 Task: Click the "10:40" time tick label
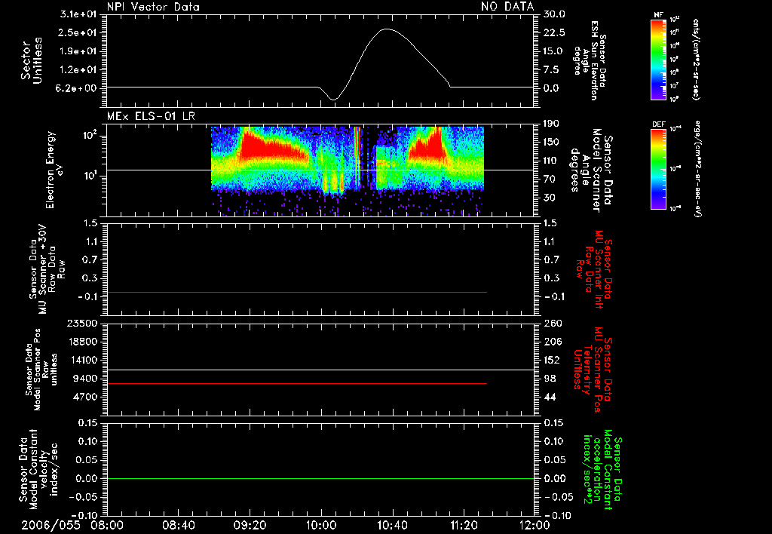(392, 526)
